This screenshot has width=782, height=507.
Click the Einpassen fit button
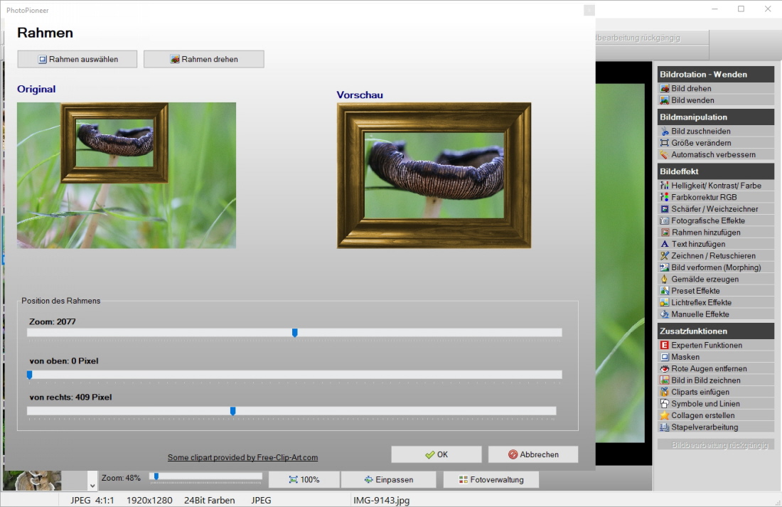[388, 480]
